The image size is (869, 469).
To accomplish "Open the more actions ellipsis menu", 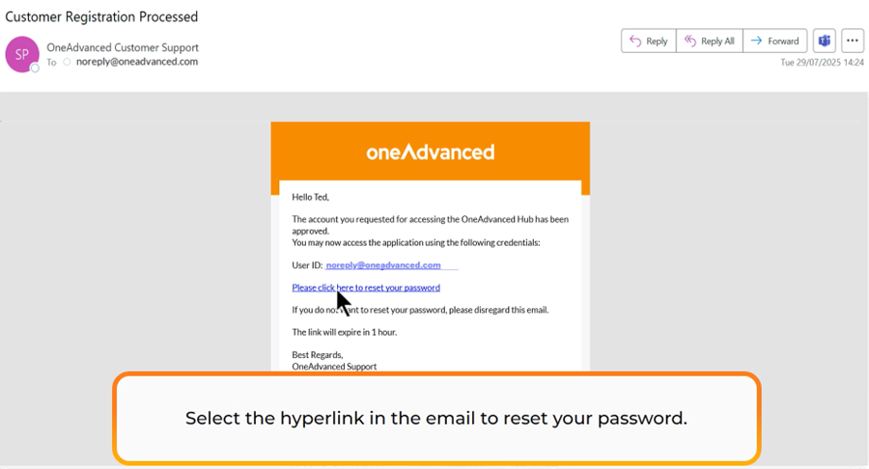I will click(x=852, y=41).
